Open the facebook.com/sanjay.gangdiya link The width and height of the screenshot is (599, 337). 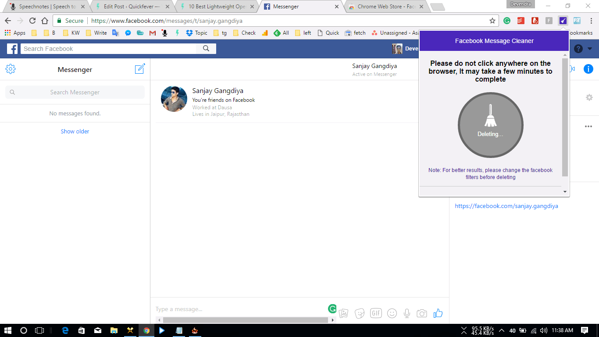point(506,206)
